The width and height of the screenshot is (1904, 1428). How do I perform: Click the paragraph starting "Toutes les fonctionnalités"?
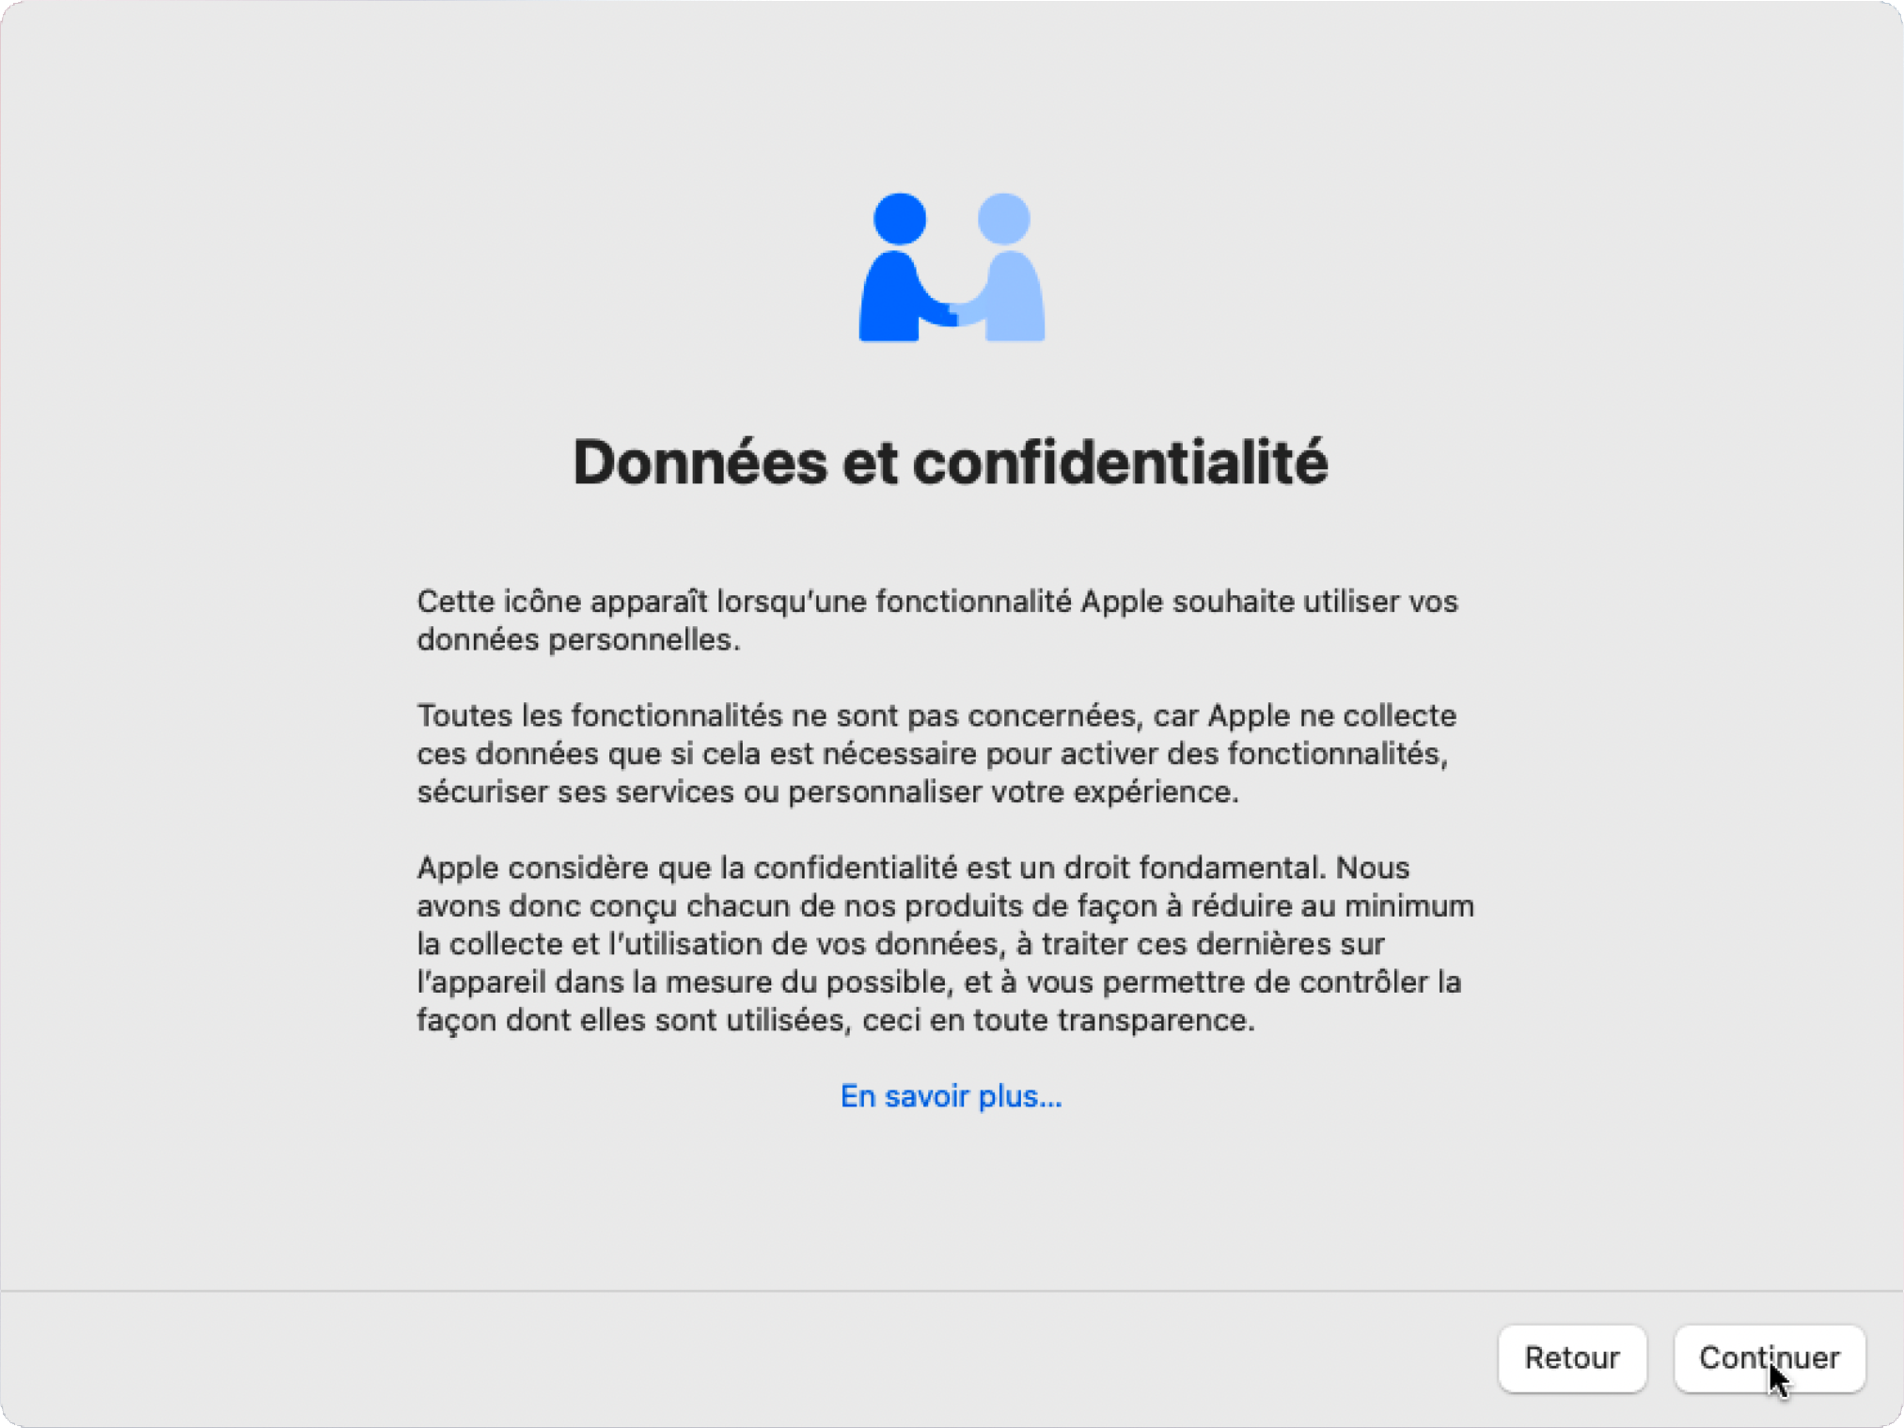tap(936, 753)
